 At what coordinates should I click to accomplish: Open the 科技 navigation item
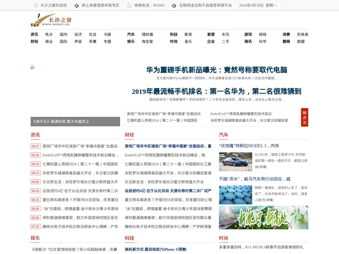pyautogui.click(x=174, y=34)
